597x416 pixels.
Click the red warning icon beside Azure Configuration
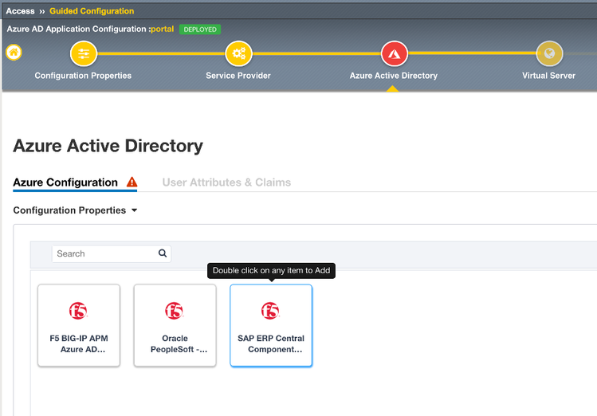pyautogui.click(x=132, y=182)
